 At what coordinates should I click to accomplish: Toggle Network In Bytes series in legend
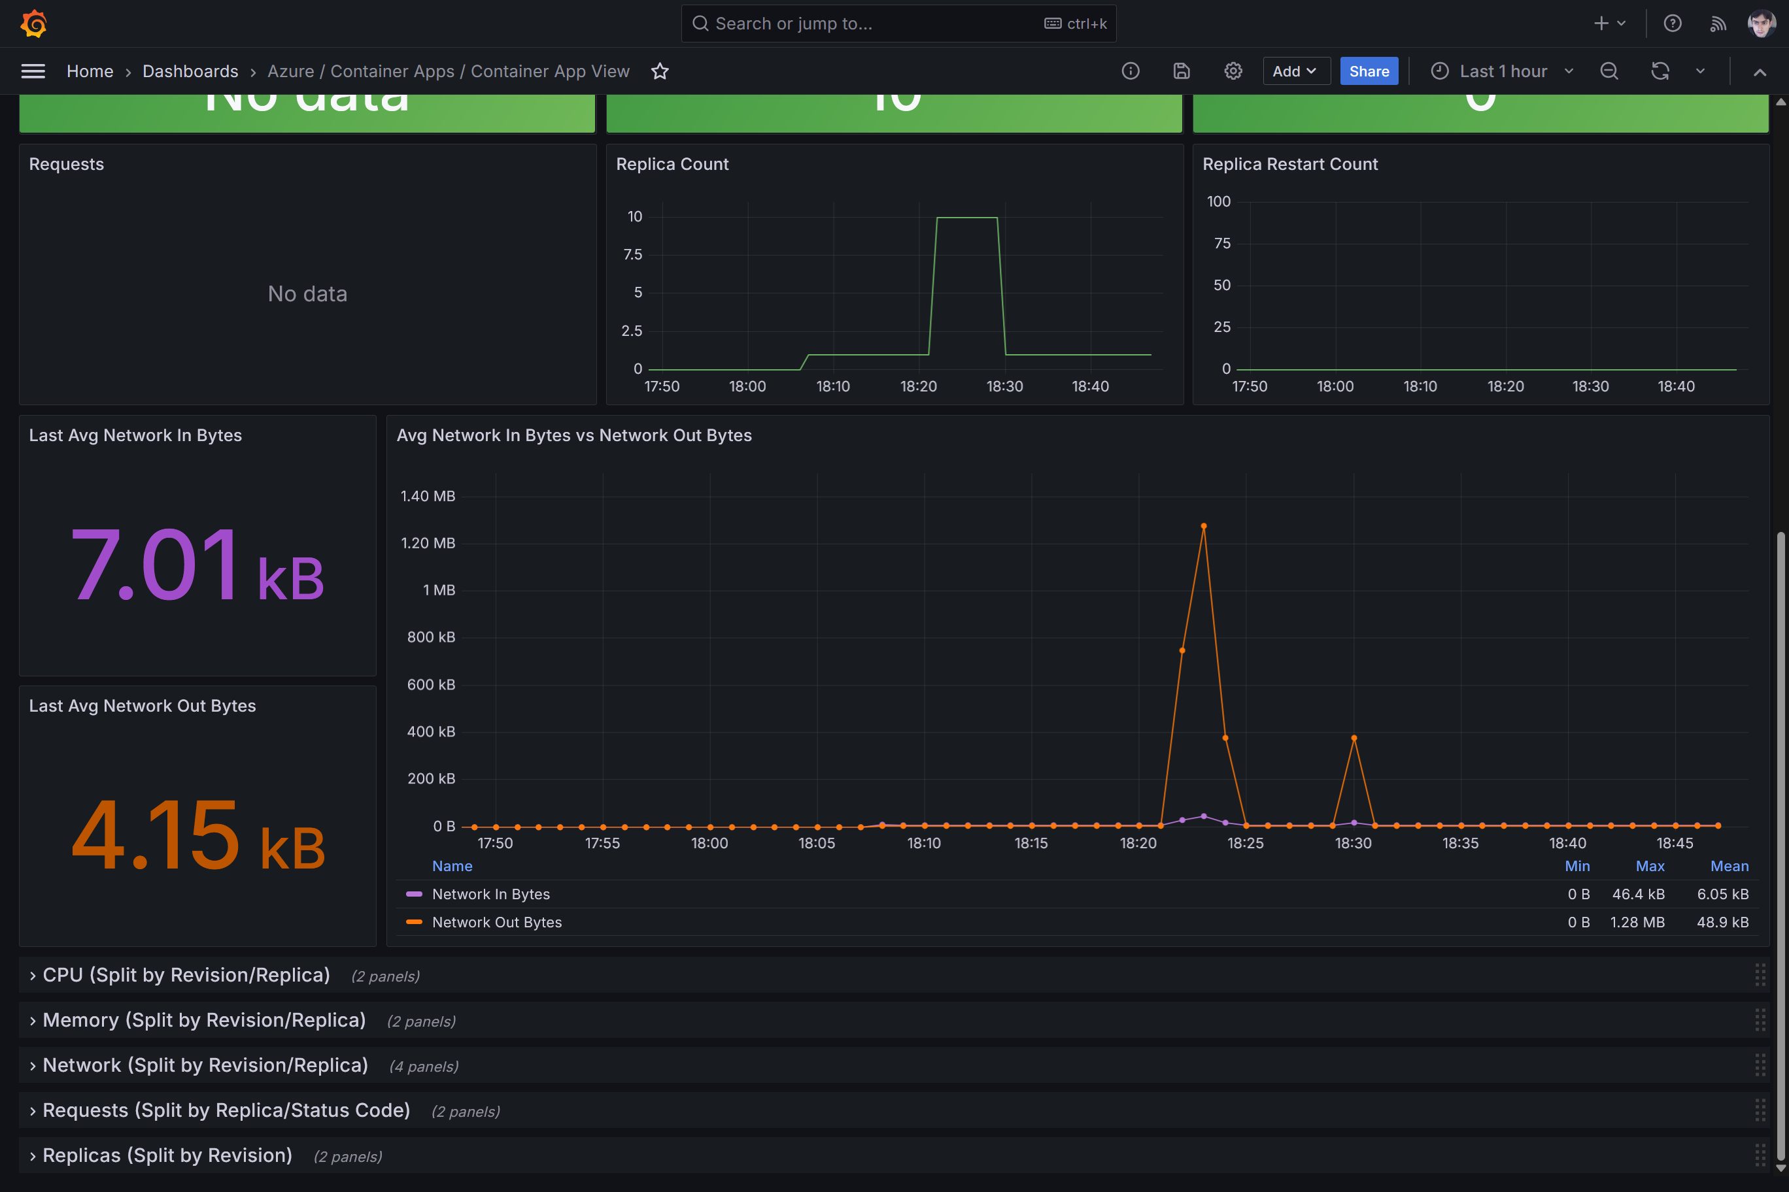coord(490,894)
